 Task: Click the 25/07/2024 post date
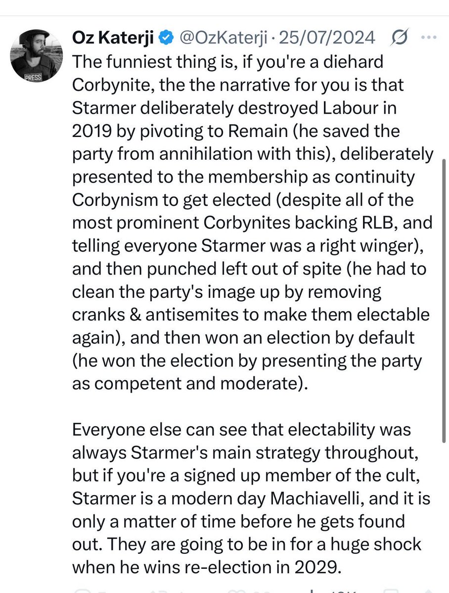327,38
